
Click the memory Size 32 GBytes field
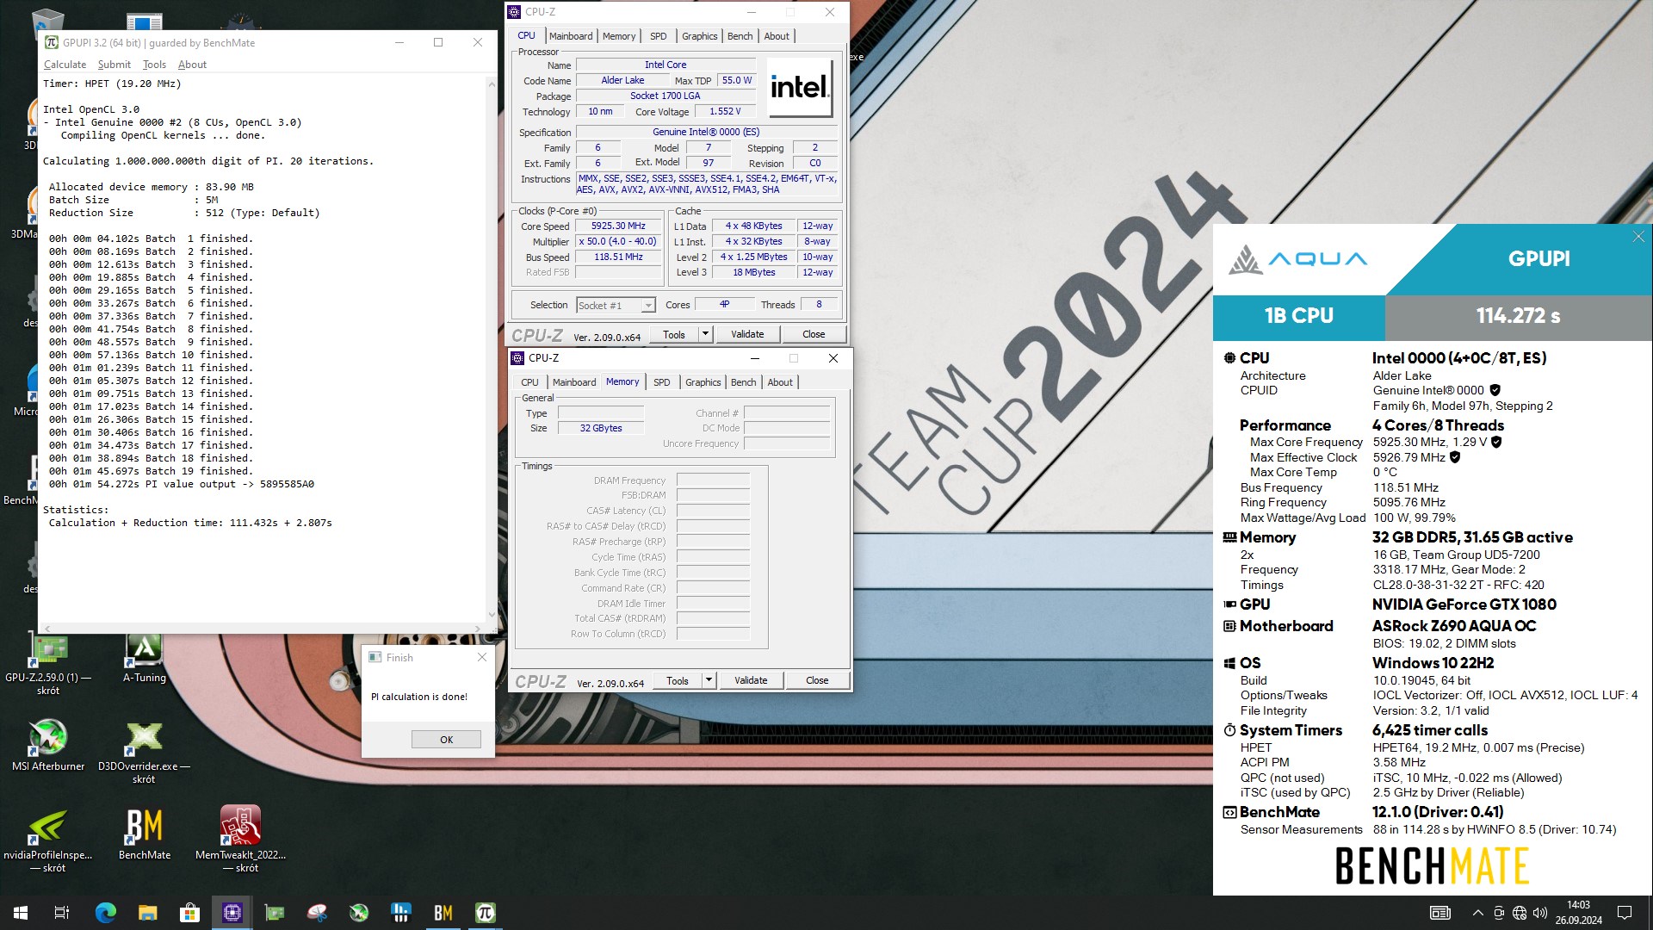600,428
